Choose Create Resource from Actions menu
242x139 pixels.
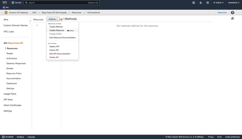tap(57, 30)
